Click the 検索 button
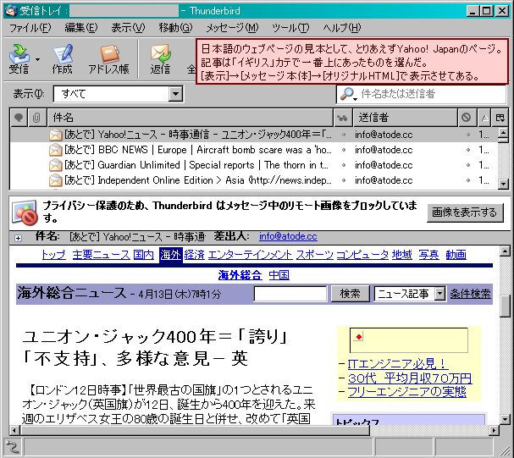This screenshot has height=458, width=514. pos(350,294)
